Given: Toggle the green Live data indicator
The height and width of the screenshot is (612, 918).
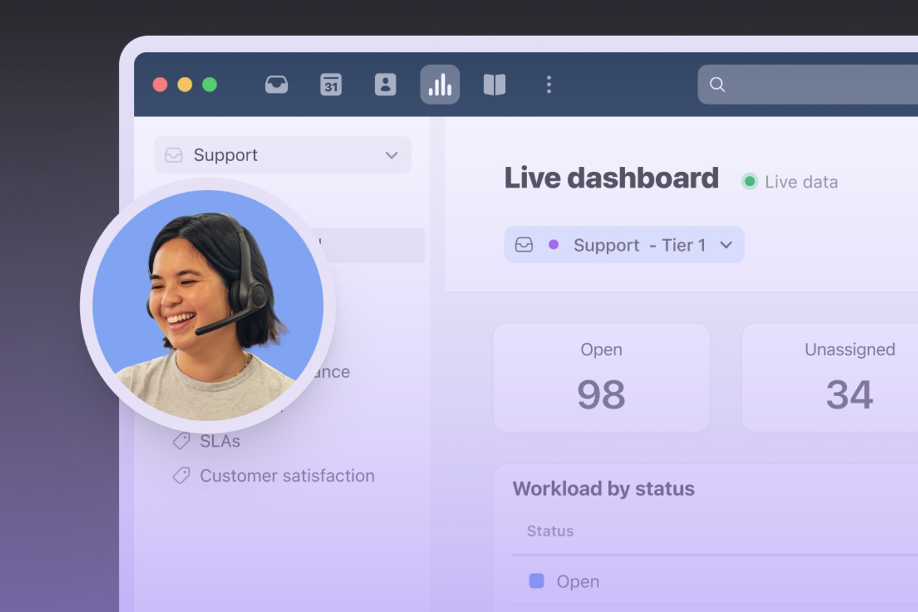Looking at the screenshot, I should coord(749,182).
